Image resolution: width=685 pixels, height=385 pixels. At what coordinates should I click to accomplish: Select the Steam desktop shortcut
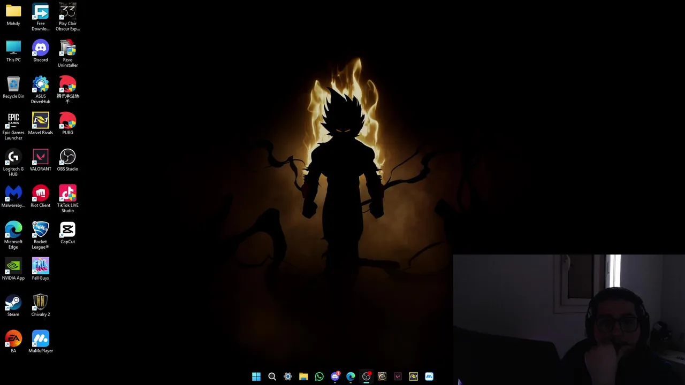(13, 306)
